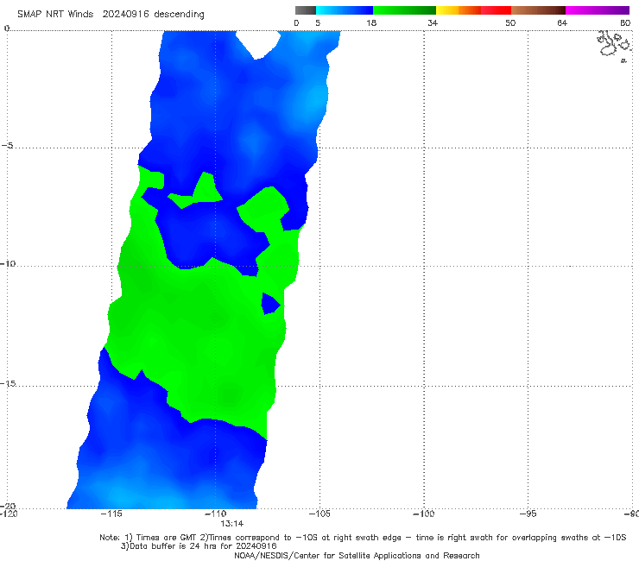
Task: Click the longitude label '-100'
Action: (x=424, y=514)
